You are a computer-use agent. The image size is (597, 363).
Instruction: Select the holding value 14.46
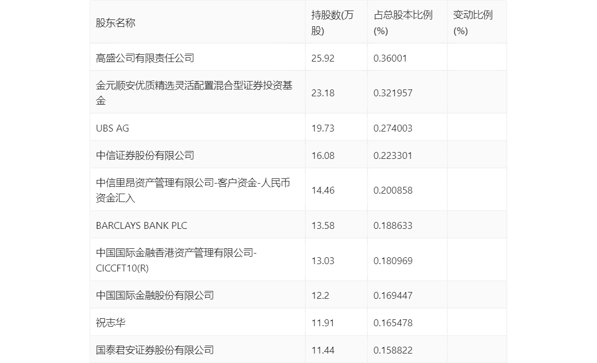click(x=323, y=190)
